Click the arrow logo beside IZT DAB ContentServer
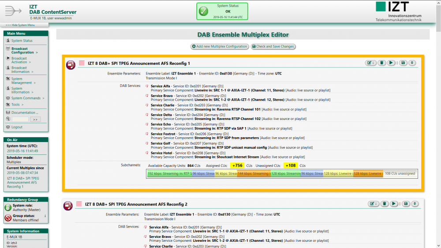 13,11
